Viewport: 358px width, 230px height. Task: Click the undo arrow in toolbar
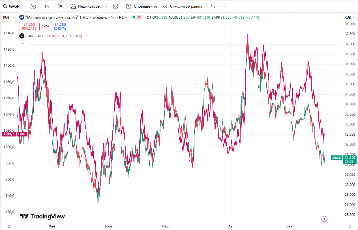tap(213, 6)
